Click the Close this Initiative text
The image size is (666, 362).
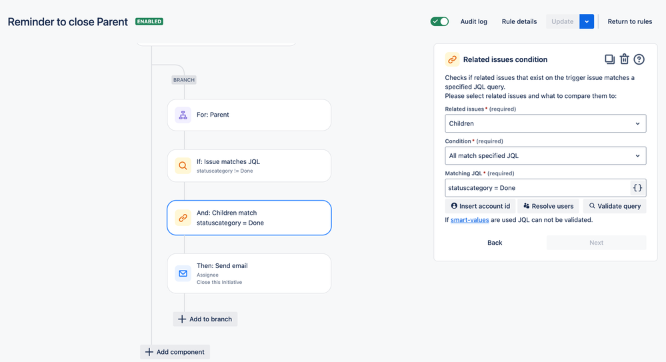point(219,282)
